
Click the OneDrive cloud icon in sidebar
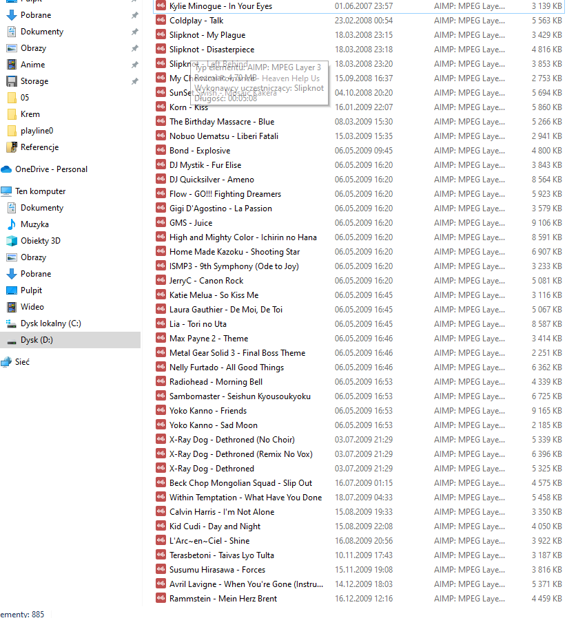(x=7, y=169)
